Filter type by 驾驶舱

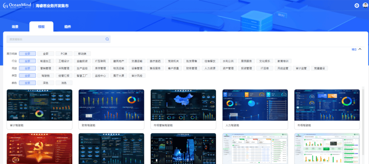[46, 76]
